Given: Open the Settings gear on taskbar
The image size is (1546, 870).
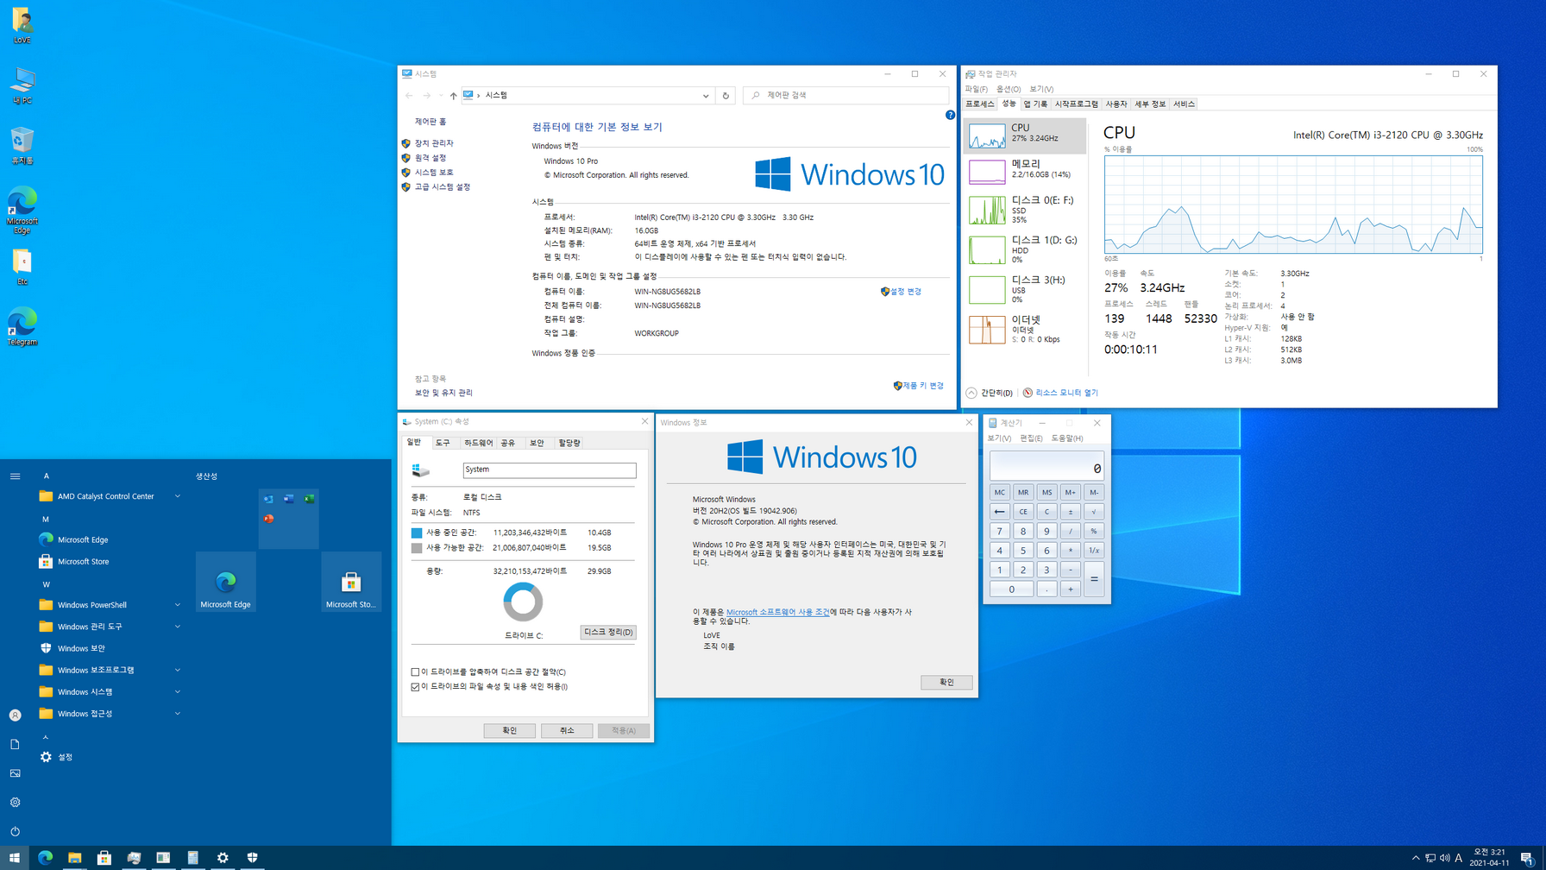Looking at the screenshot, I should [x=223, y=857].
